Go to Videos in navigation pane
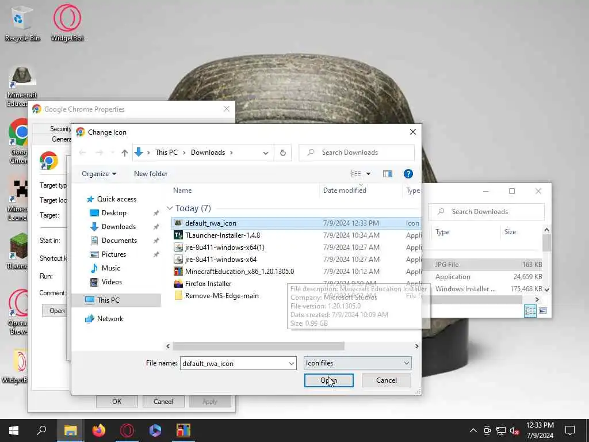The image size is (589, 442). [106, 282]
